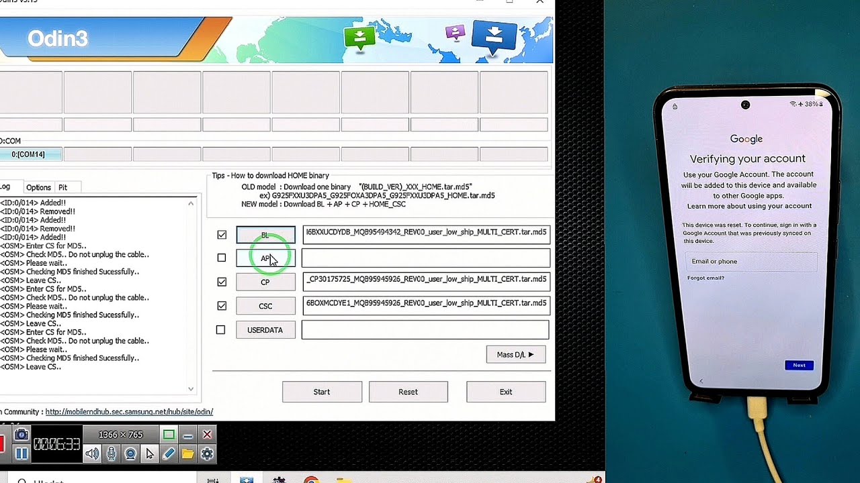Open the recorder output folder icon
The width and height of the screenshot is (860, 483).
click(187, 454)
